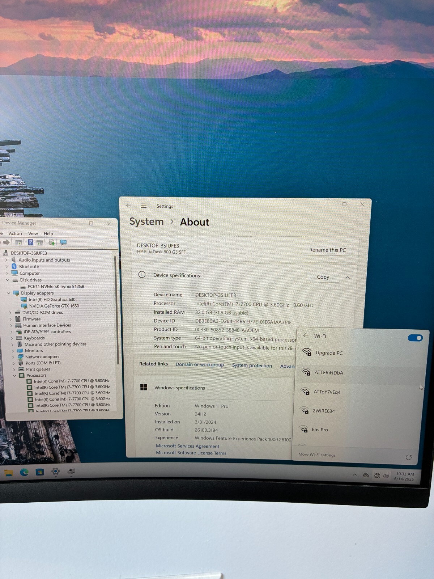Click the Print queues printer icon
434x579 pixels.
(21, 369)
